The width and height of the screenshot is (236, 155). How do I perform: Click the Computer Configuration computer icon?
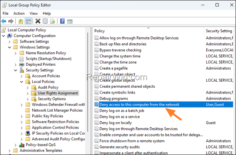(10, 36)
